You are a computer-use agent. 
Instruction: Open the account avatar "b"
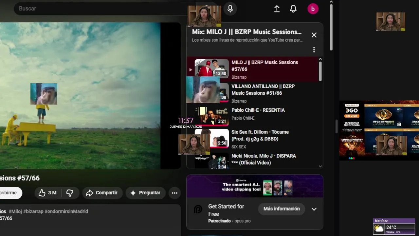[313, 9]
